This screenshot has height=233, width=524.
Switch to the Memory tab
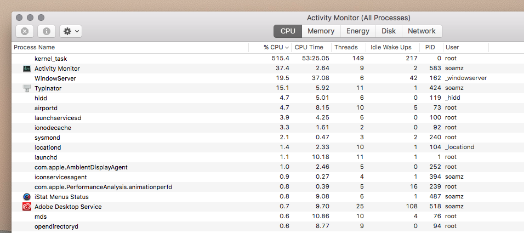pyautogui.click(x=321, y=31)
